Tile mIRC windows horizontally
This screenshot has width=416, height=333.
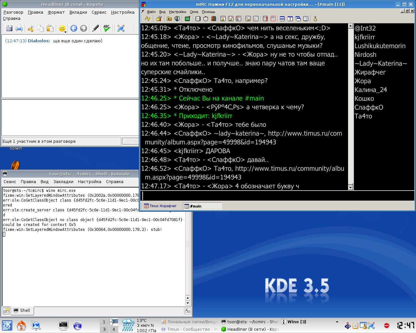pos(282,19)
